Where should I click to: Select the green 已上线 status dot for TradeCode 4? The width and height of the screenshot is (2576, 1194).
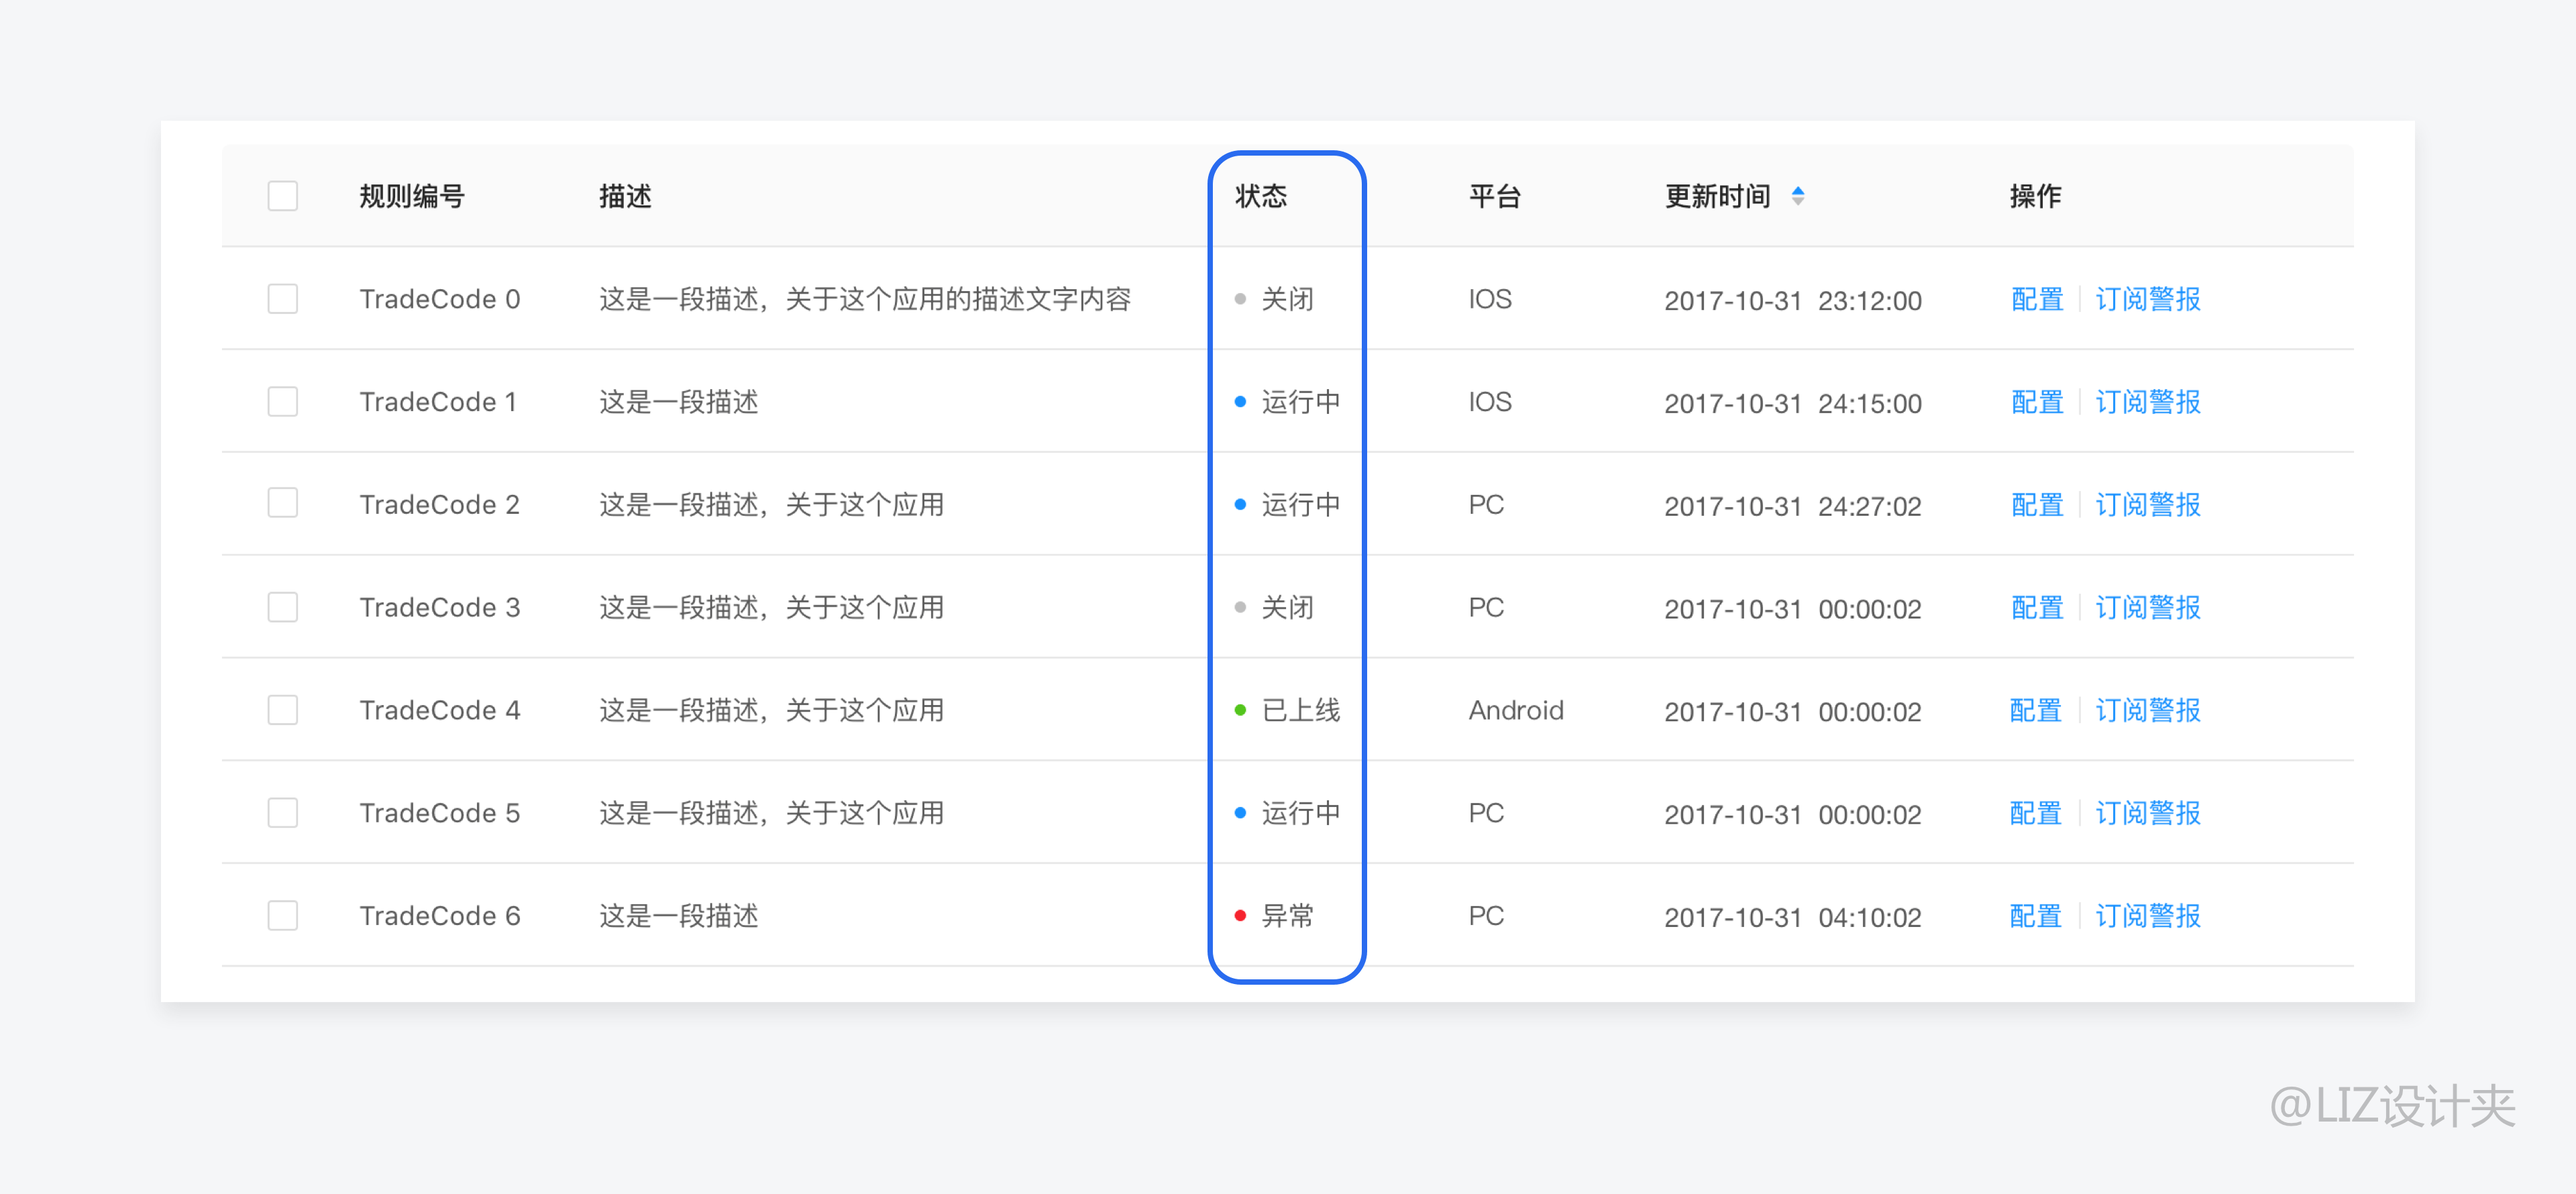point(1241,710)
